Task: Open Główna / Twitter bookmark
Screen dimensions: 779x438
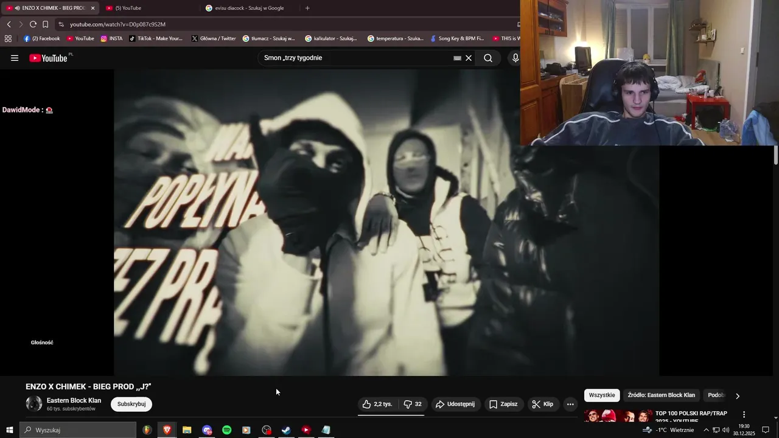Action: point(214,38)
